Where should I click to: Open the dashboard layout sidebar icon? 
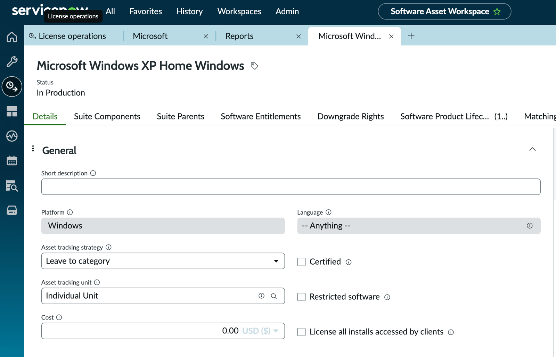12,111
